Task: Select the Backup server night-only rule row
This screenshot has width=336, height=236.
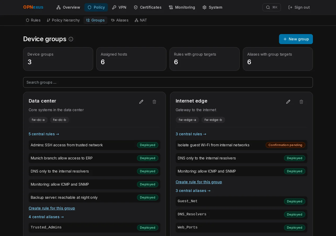Action: pyautogui.click(x=94, y=197)
